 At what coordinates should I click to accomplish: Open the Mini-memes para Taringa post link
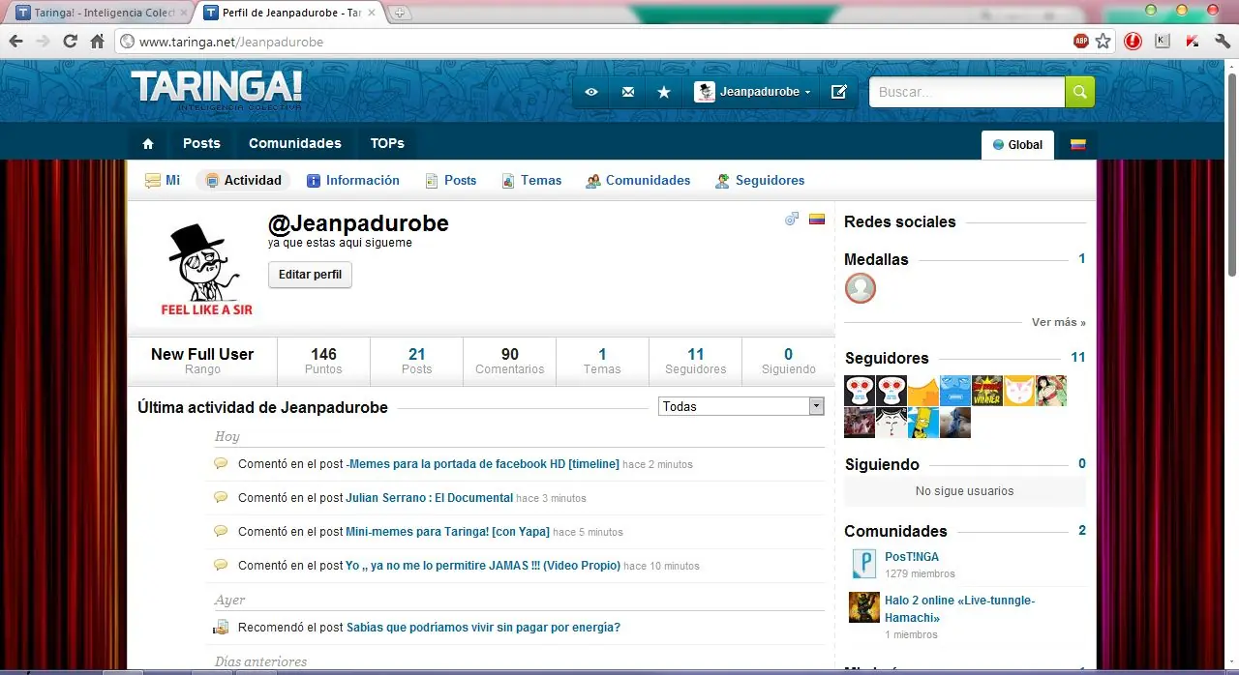click(x=447, y=532)
